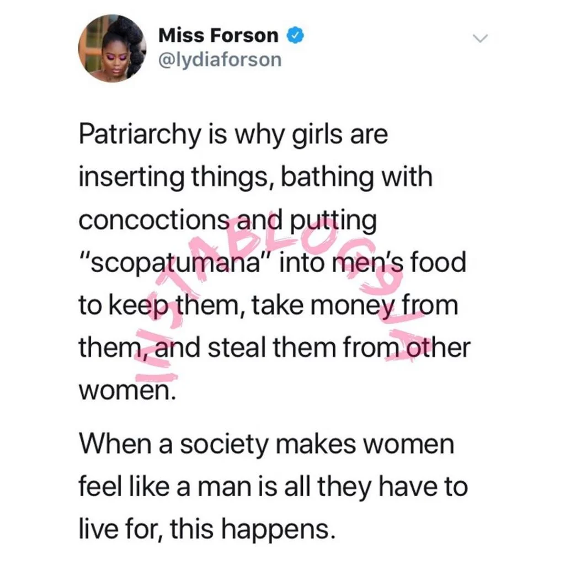Click the blue verified badge icon
565x565 pixels.
click(x=295, y=36)
